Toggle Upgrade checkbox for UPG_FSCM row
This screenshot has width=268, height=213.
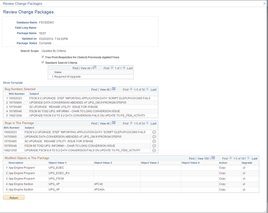(x=244, y=179)
